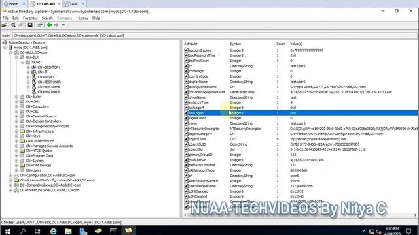Viewport: 419px width, 235px height.
Task: Click the nTSecurityDescriptor attribute icon
Action: point(186,129)
